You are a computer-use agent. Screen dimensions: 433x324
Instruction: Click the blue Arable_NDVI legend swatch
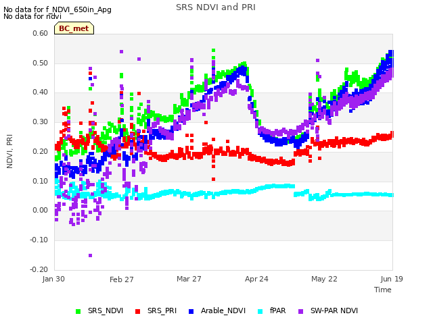(191, 311)
